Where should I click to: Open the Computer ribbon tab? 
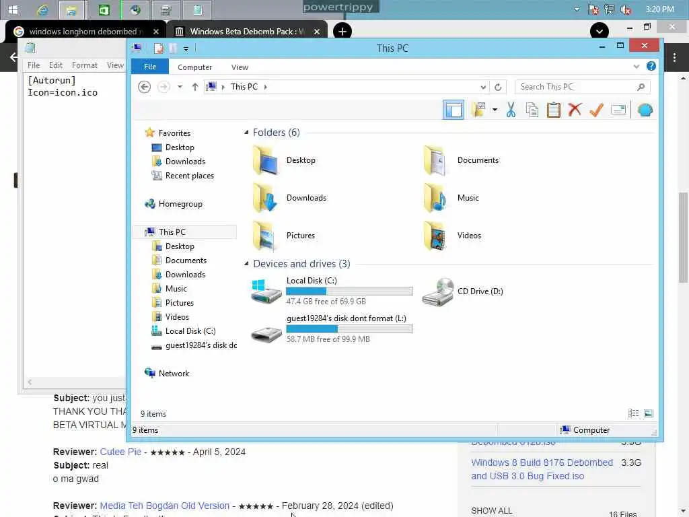(x=194, y=67)
